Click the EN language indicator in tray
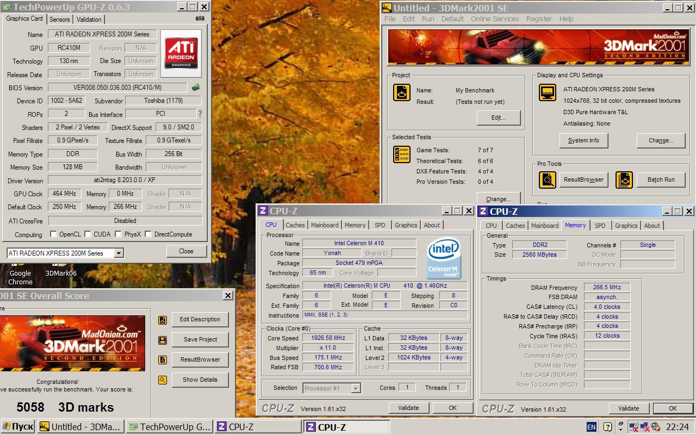 (591, 427)
